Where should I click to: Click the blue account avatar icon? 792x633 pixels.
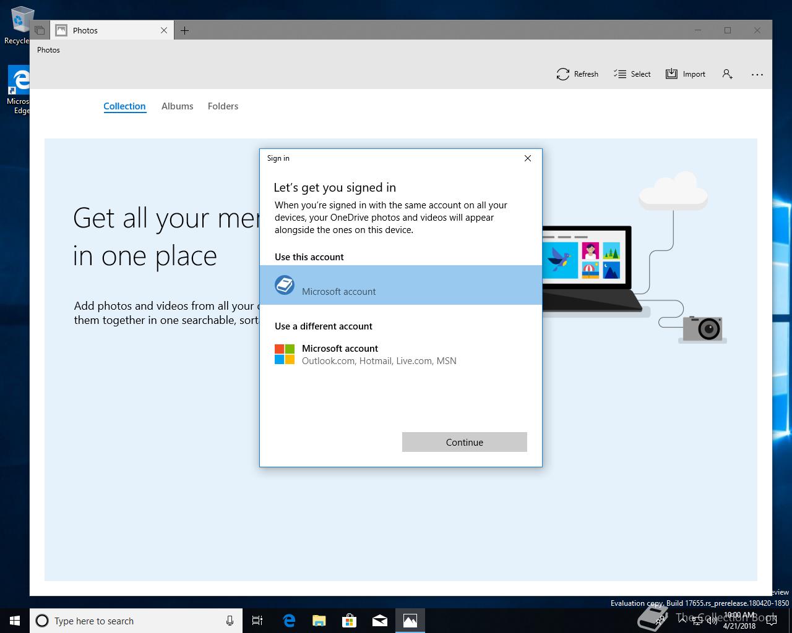[285, 285]
